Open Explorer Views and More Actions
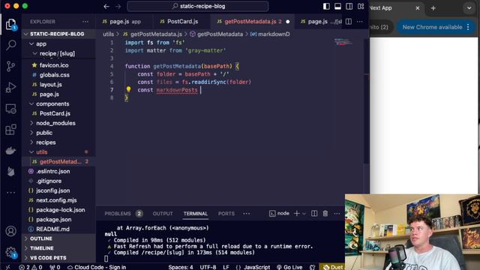Screen dimensions: 480x270 (x=85, y=22)
